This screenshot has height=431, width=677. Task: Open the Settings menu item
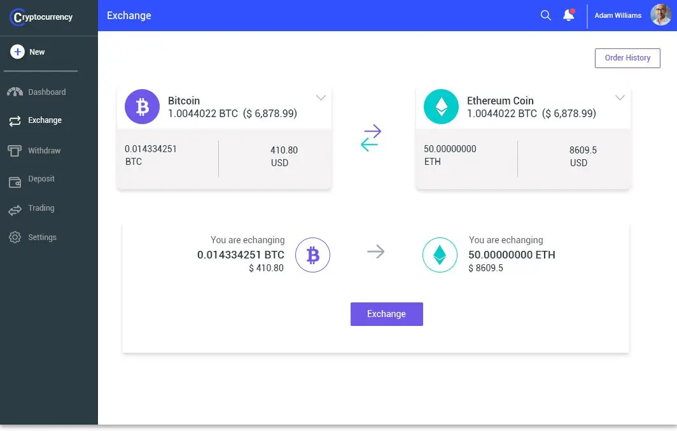(42, 237)
